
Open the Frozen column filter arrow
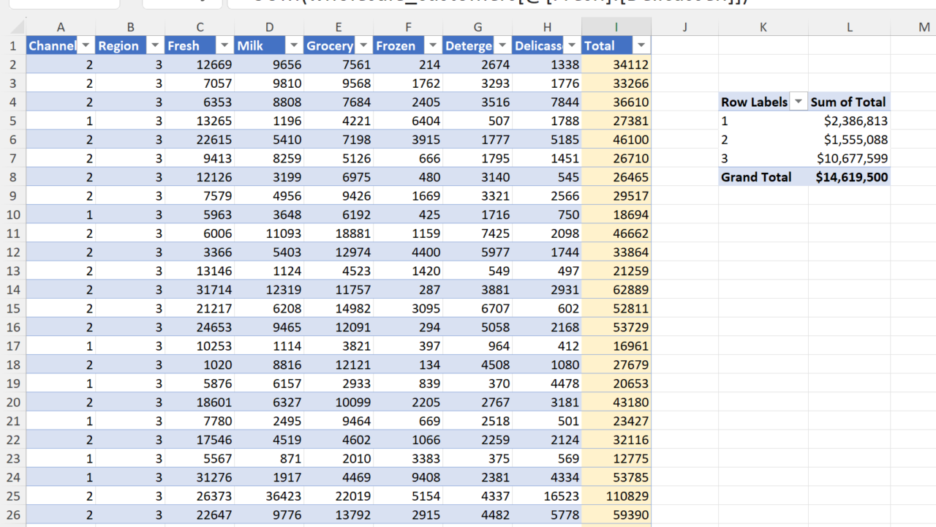tap(433, 45)
